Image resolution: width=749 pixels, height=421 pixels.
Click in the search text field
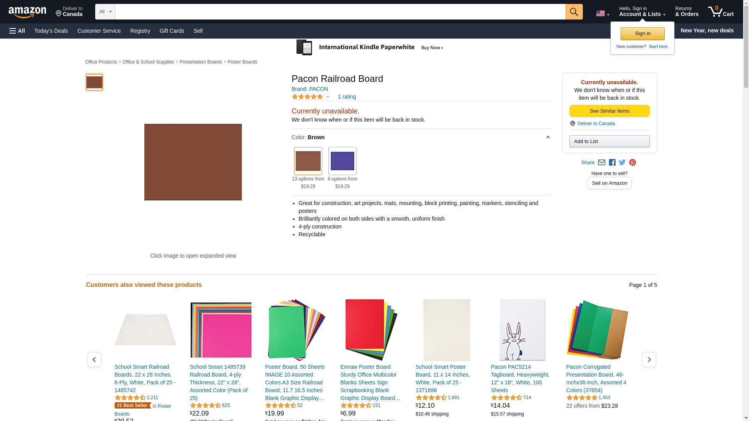coord(339,12)
